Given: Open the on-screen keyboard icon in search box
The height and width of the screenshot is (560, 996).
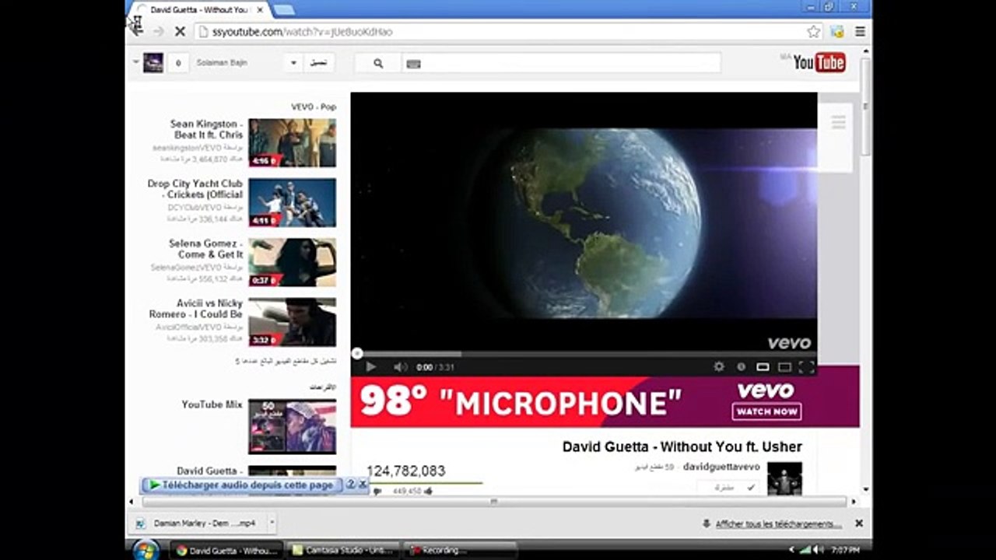Looking at the screenshot, I should coord(413,64).
